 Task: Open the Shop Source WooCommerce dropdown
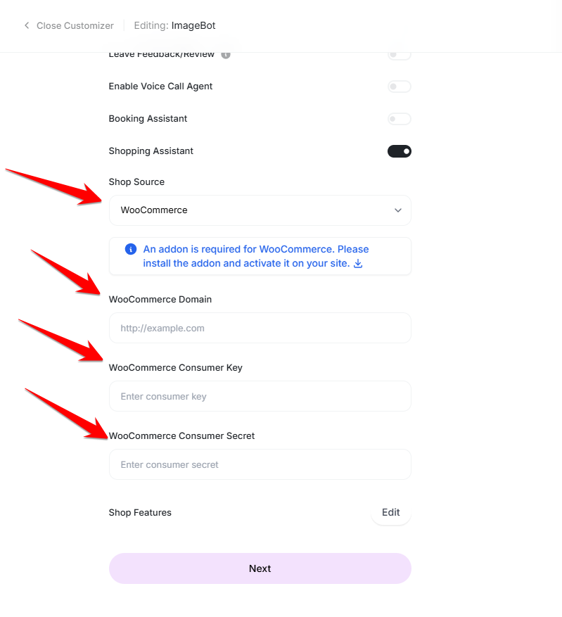pos(260,210)
